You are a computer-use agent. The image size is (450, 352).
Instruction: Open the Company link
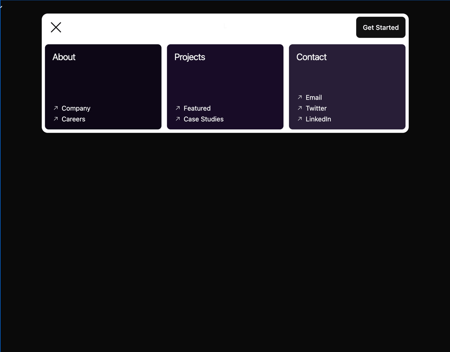(x=72, y=108)
